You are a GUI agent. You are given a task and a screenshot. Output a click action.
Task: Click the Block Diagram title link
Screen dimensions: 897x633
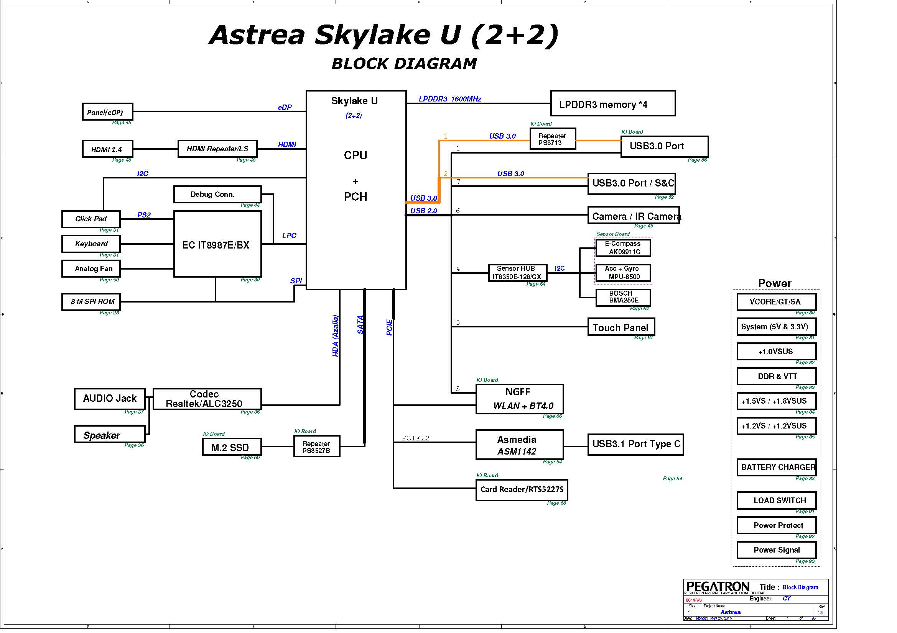[800, 587]
